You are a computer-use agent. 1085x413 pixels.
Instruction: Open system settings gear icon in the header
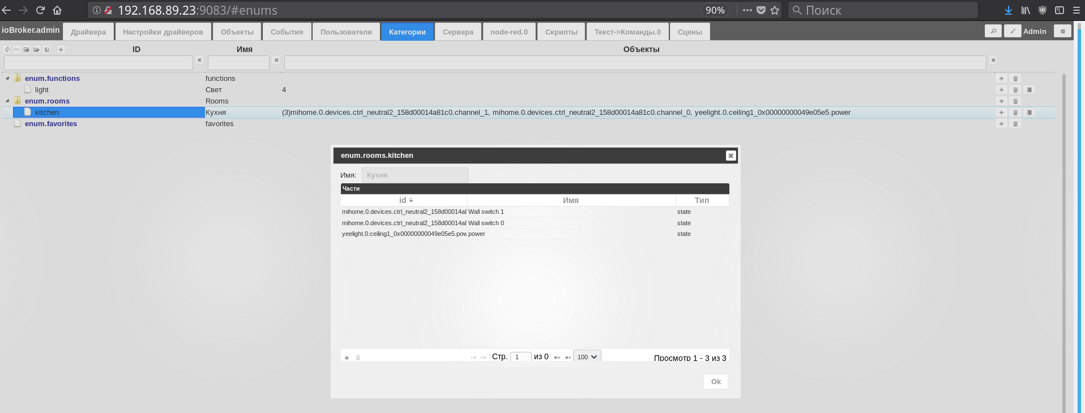tap(1062, 31)
